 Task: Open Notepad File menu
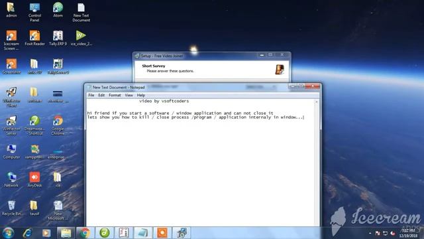91,95
